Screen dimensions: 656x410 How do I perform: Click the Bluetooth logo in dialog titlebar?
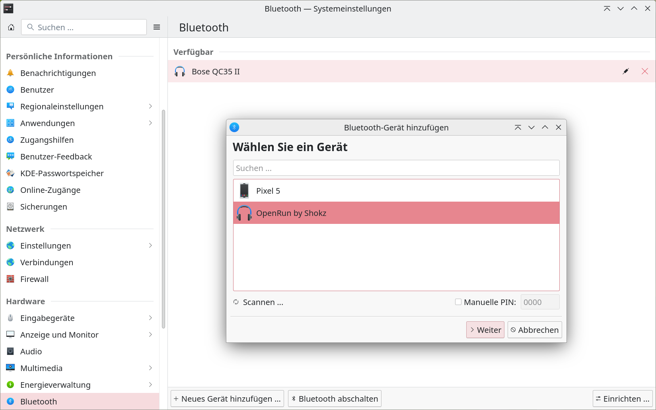(234, 127)
